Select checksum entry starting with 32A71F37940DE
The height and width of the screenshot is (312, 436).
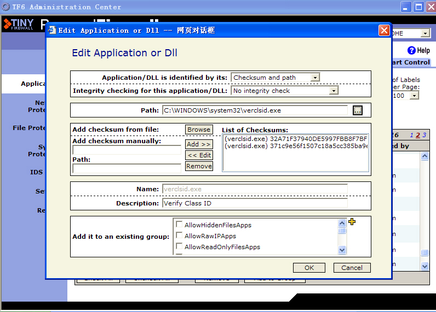click(296, 139)
